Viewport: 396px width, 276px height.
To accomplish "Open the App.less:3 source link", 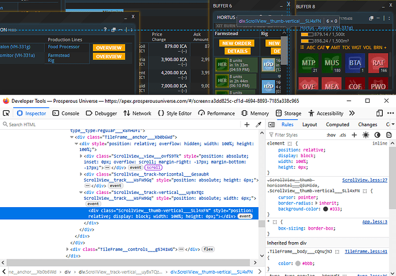I will click(x=375, y=221).
